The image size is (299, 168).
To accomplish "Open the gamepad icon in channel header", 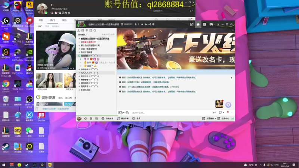I will click(x=211, y=24).
